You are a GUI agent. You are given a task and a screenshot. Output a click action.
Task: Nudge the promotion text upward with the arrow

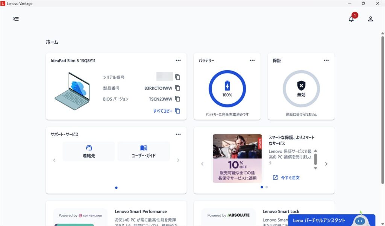315,151
